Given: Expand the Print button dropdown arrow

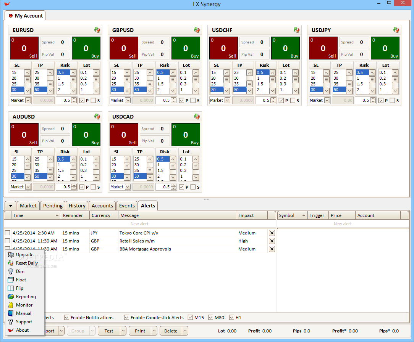Looking at the screenshot, I should (x=154, y=331).
